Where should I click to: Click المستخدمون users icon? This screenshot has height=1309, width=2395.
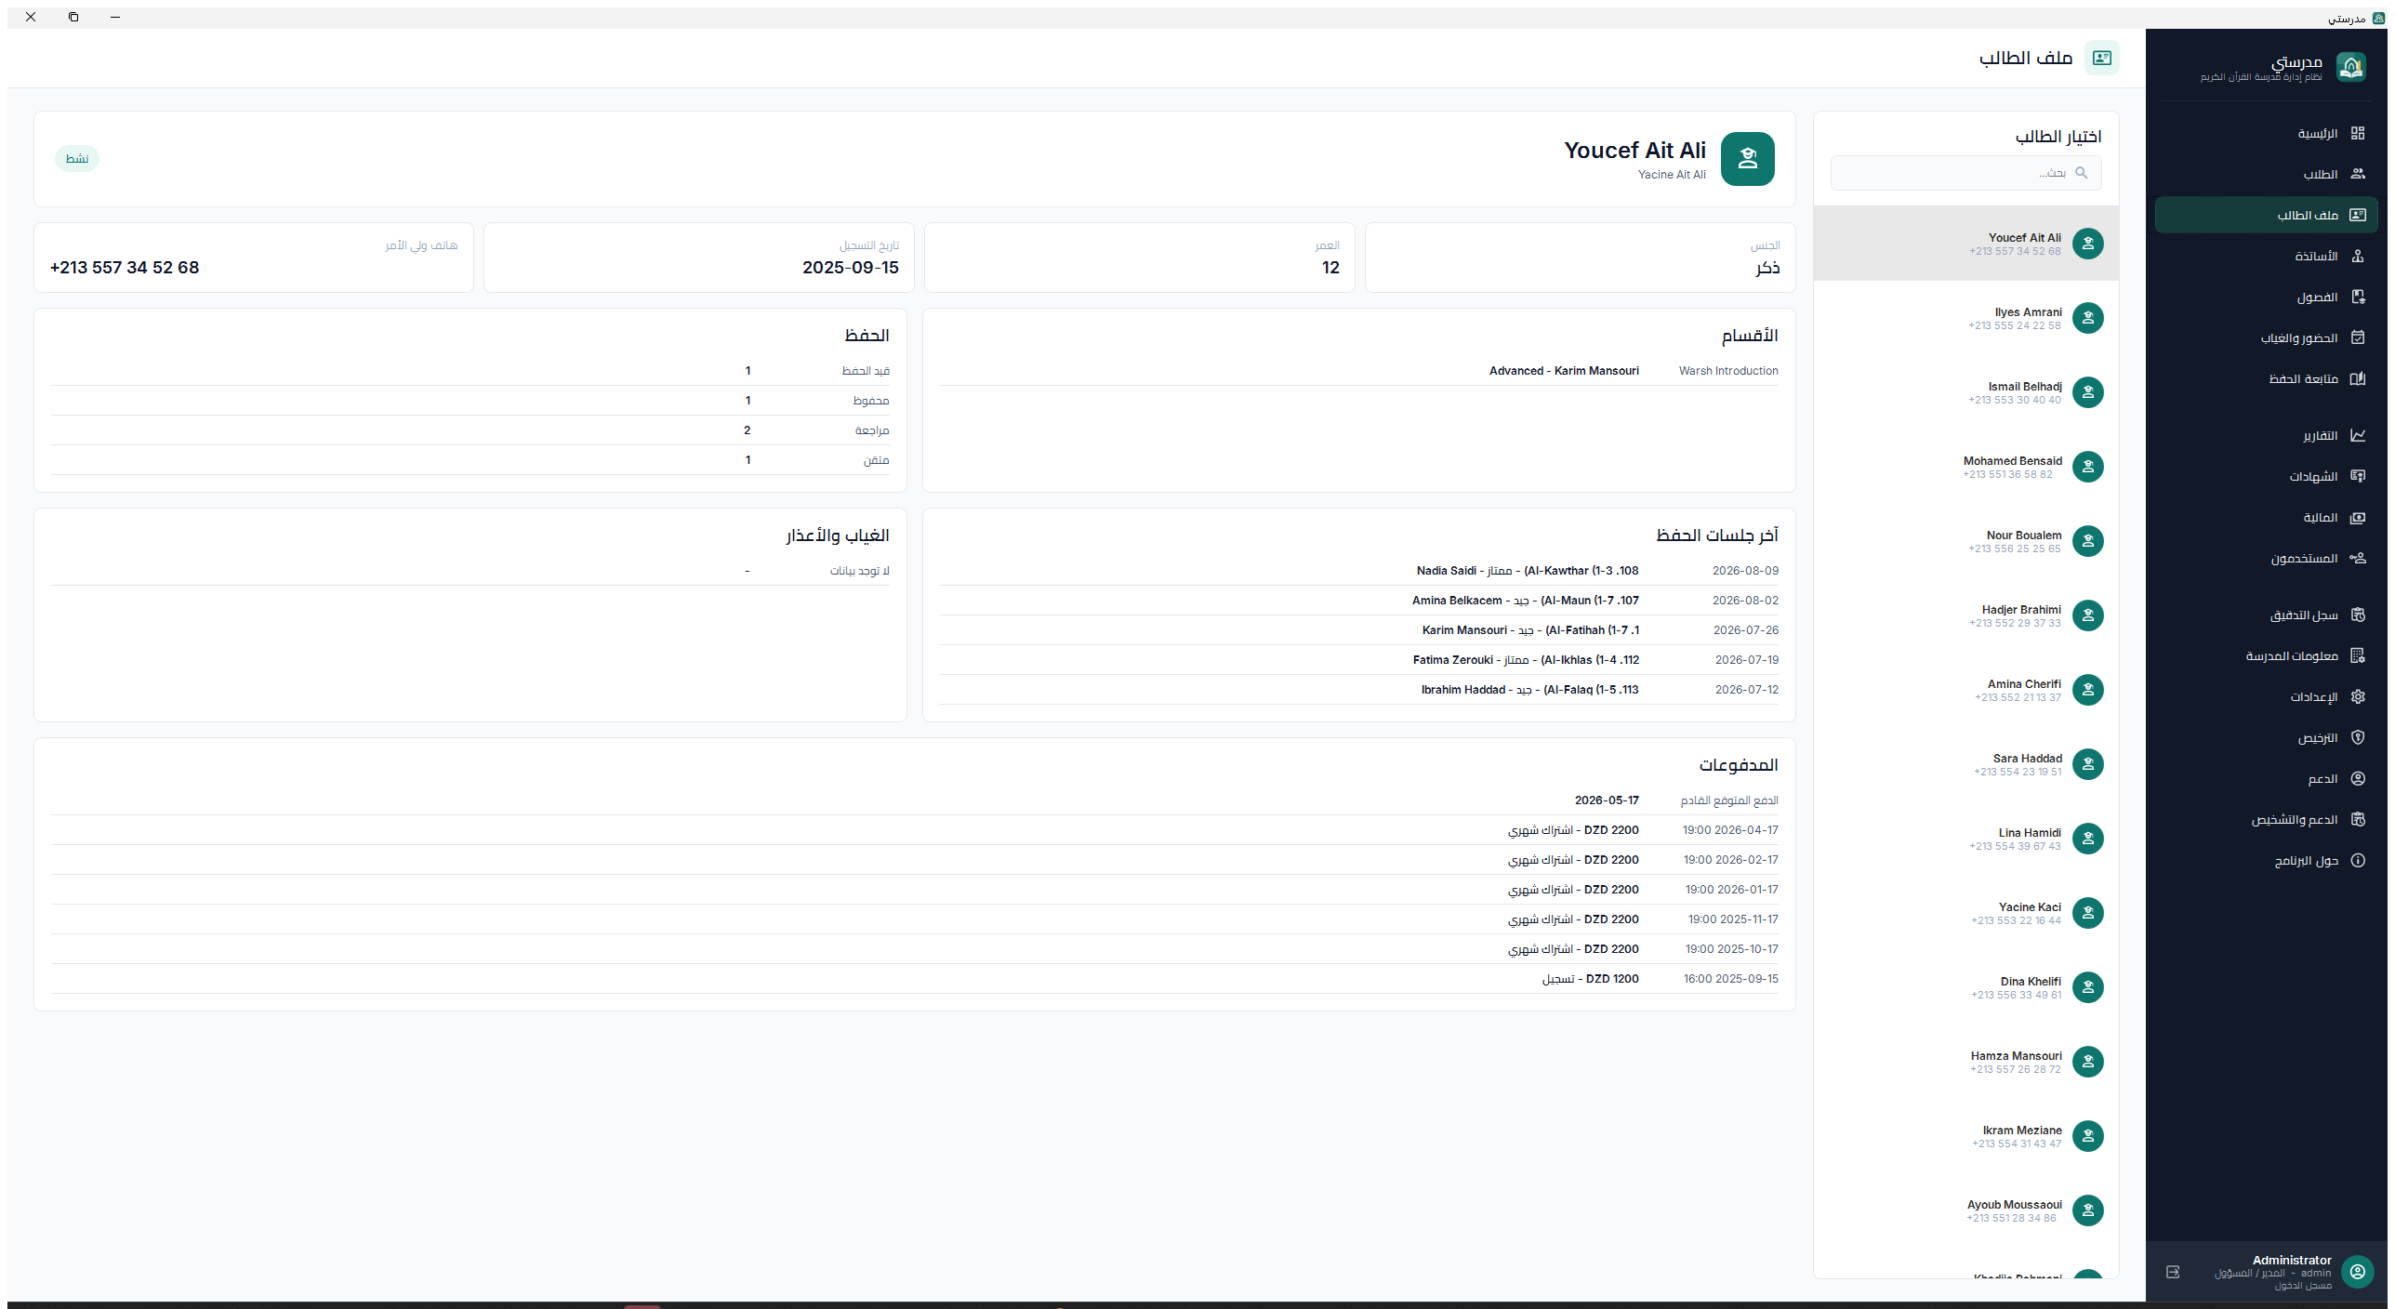coord(2357,558)
